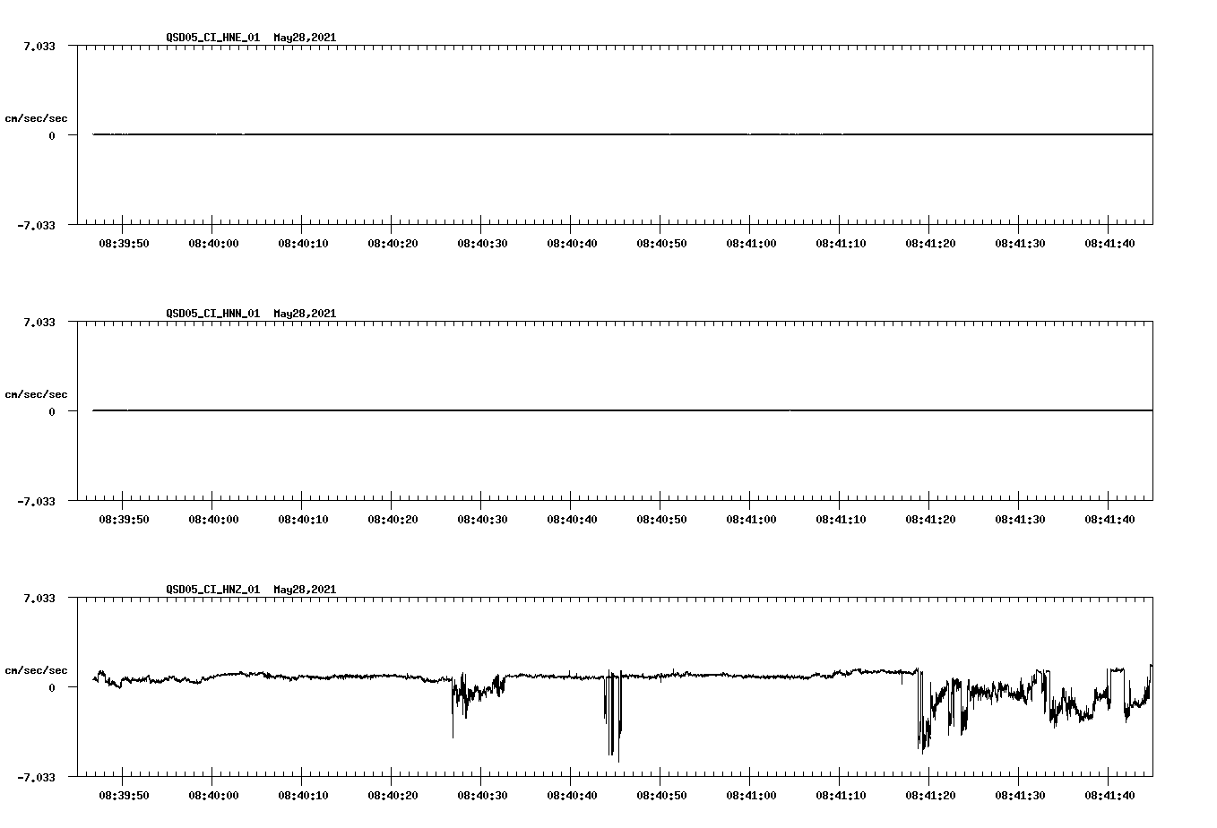1217x828 pixels.
Task: Select the cm/sec/sec unit label on top plot
Action: pyautogui.click(x=36, y=117)
